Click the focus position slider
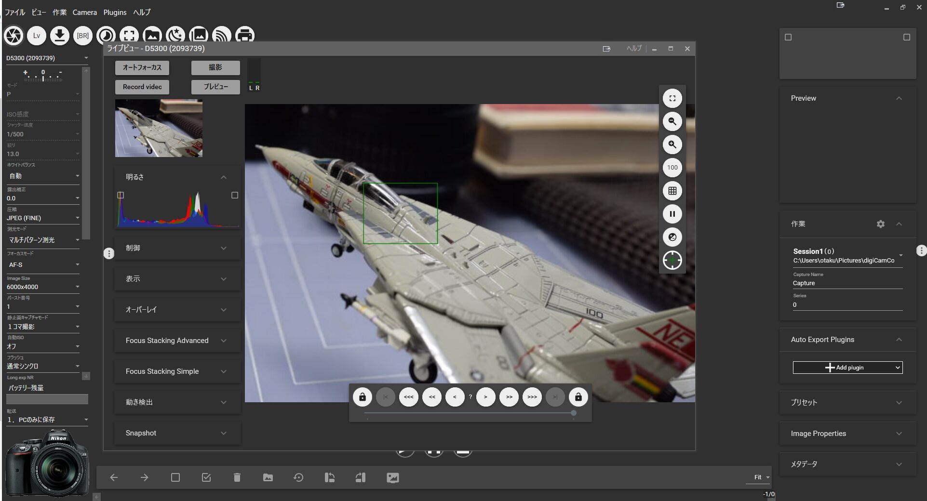Image resolution: width=927 pixels, height=501 pixels. point(470,413)
